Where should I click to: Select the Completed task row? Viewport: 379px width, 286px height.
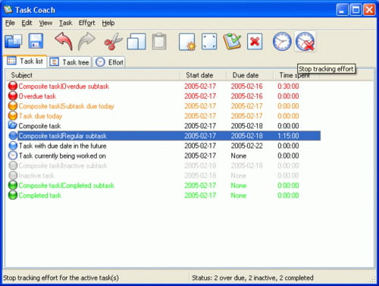163,196
